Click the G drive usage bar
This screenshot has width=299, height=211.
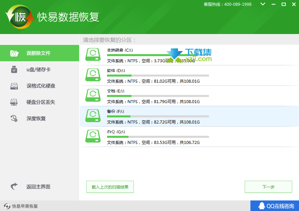(158, 137)
